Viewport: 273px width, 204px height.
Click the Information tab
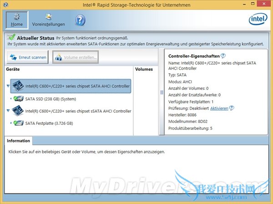19,141
